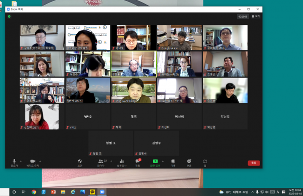
Task: Open the Reactions smiley icon
Action: [x=189, y=163]
